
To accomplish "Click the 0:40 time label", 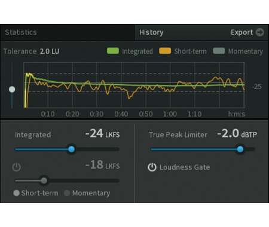I will (x=121, y=114).
